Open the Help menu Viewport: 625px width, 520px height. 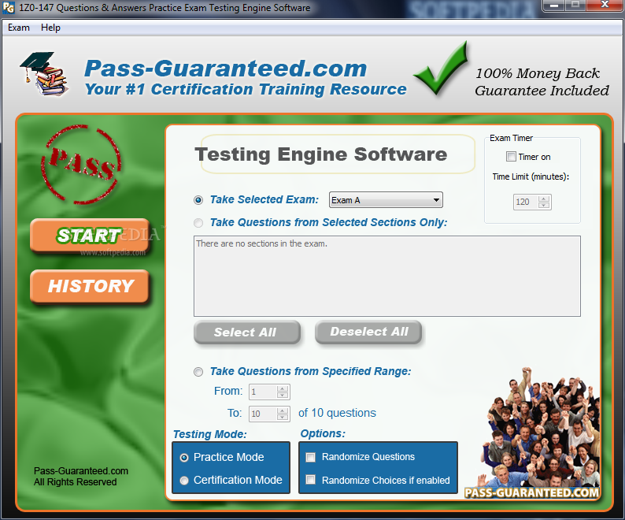pos(50,28)
